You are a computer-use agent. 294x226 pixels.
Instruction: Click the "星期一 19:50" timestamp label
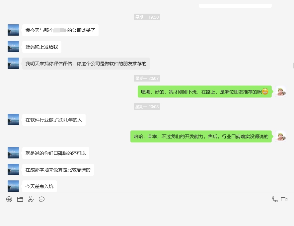[147, 17]
